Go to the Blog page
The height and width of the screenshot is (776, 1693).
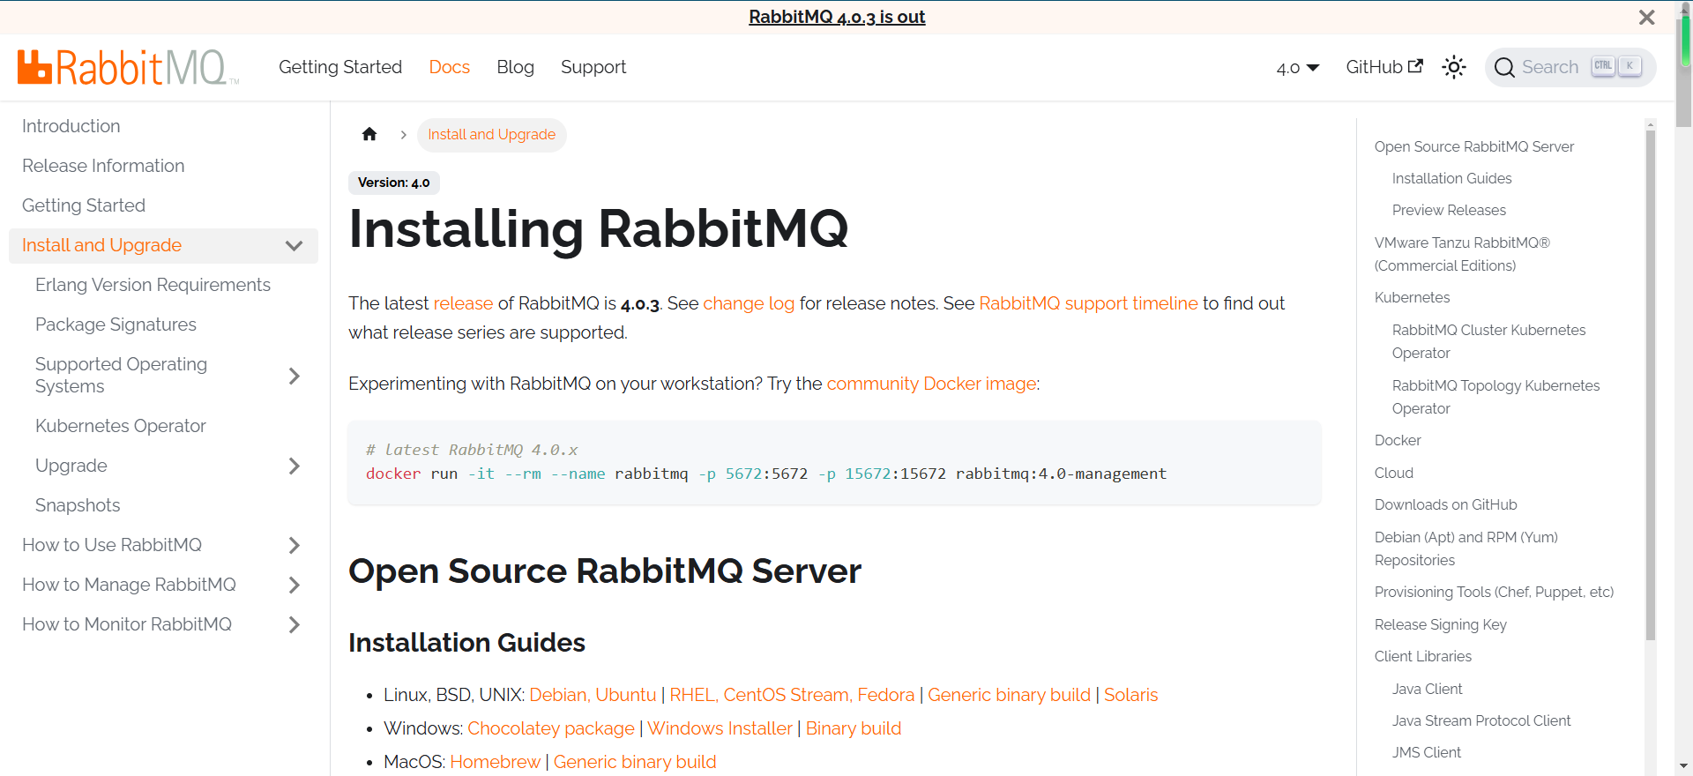515,67
